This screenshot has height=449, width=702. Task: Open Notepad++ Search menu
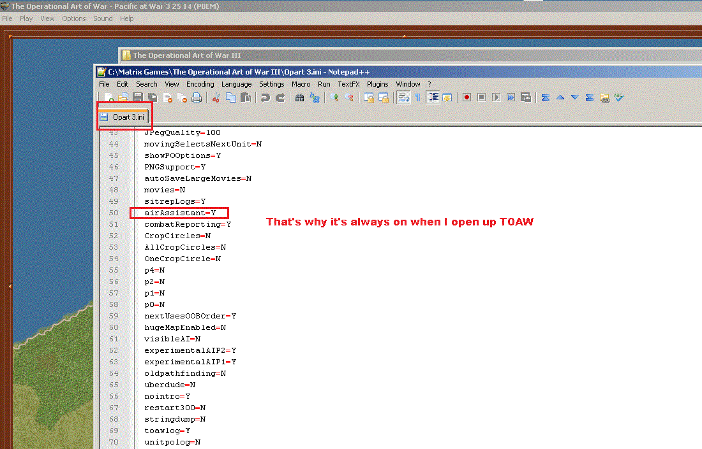pos(146,84)
